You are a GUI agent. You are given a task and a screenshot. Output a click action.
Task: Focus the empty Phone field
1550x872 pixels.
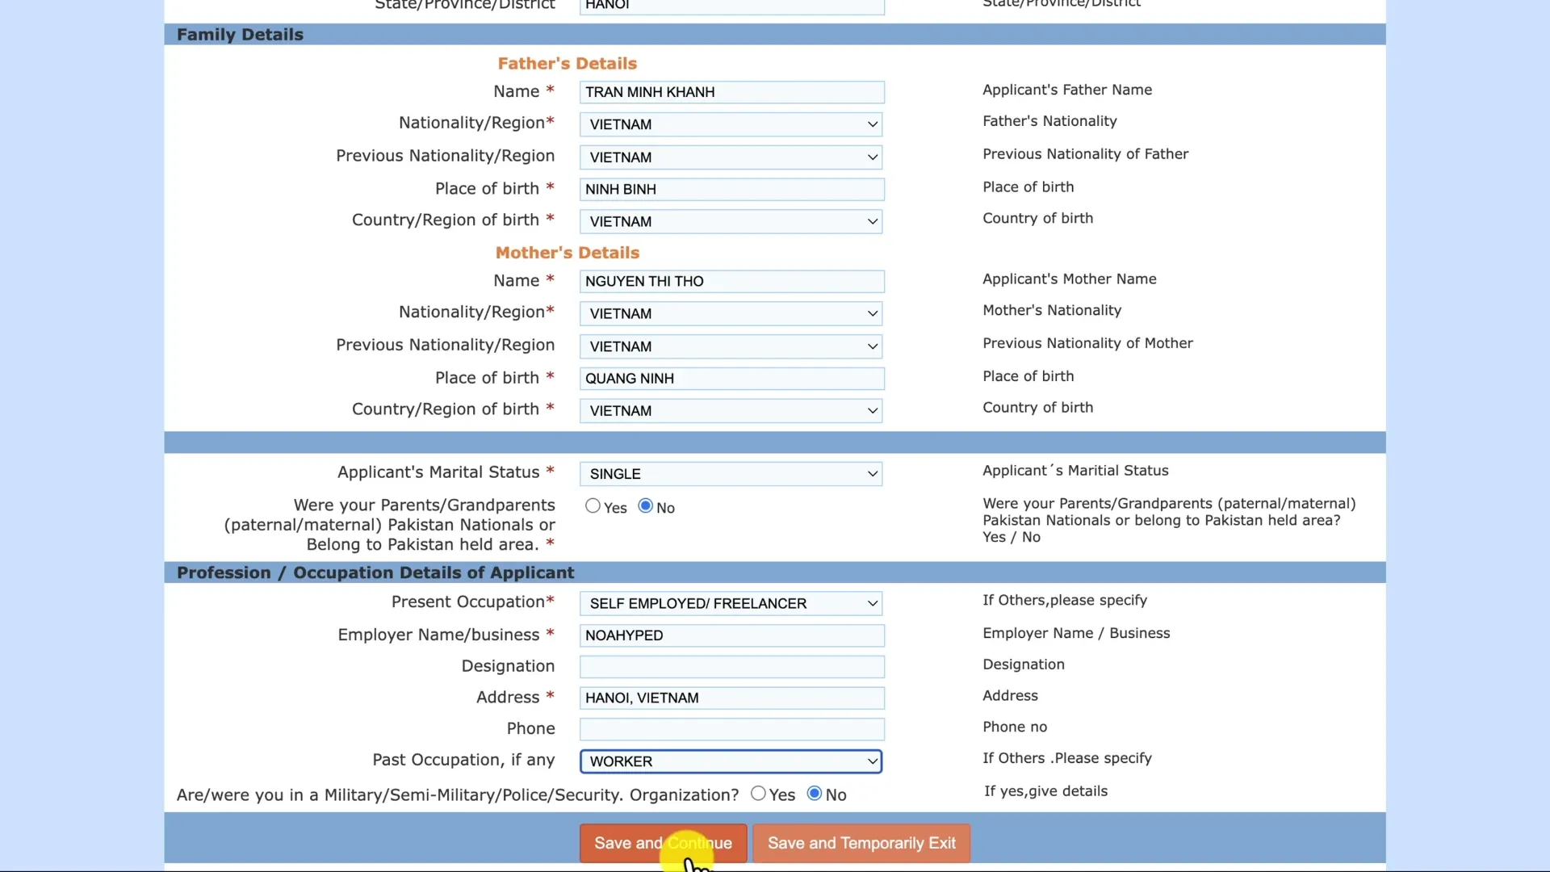[732, 729]
